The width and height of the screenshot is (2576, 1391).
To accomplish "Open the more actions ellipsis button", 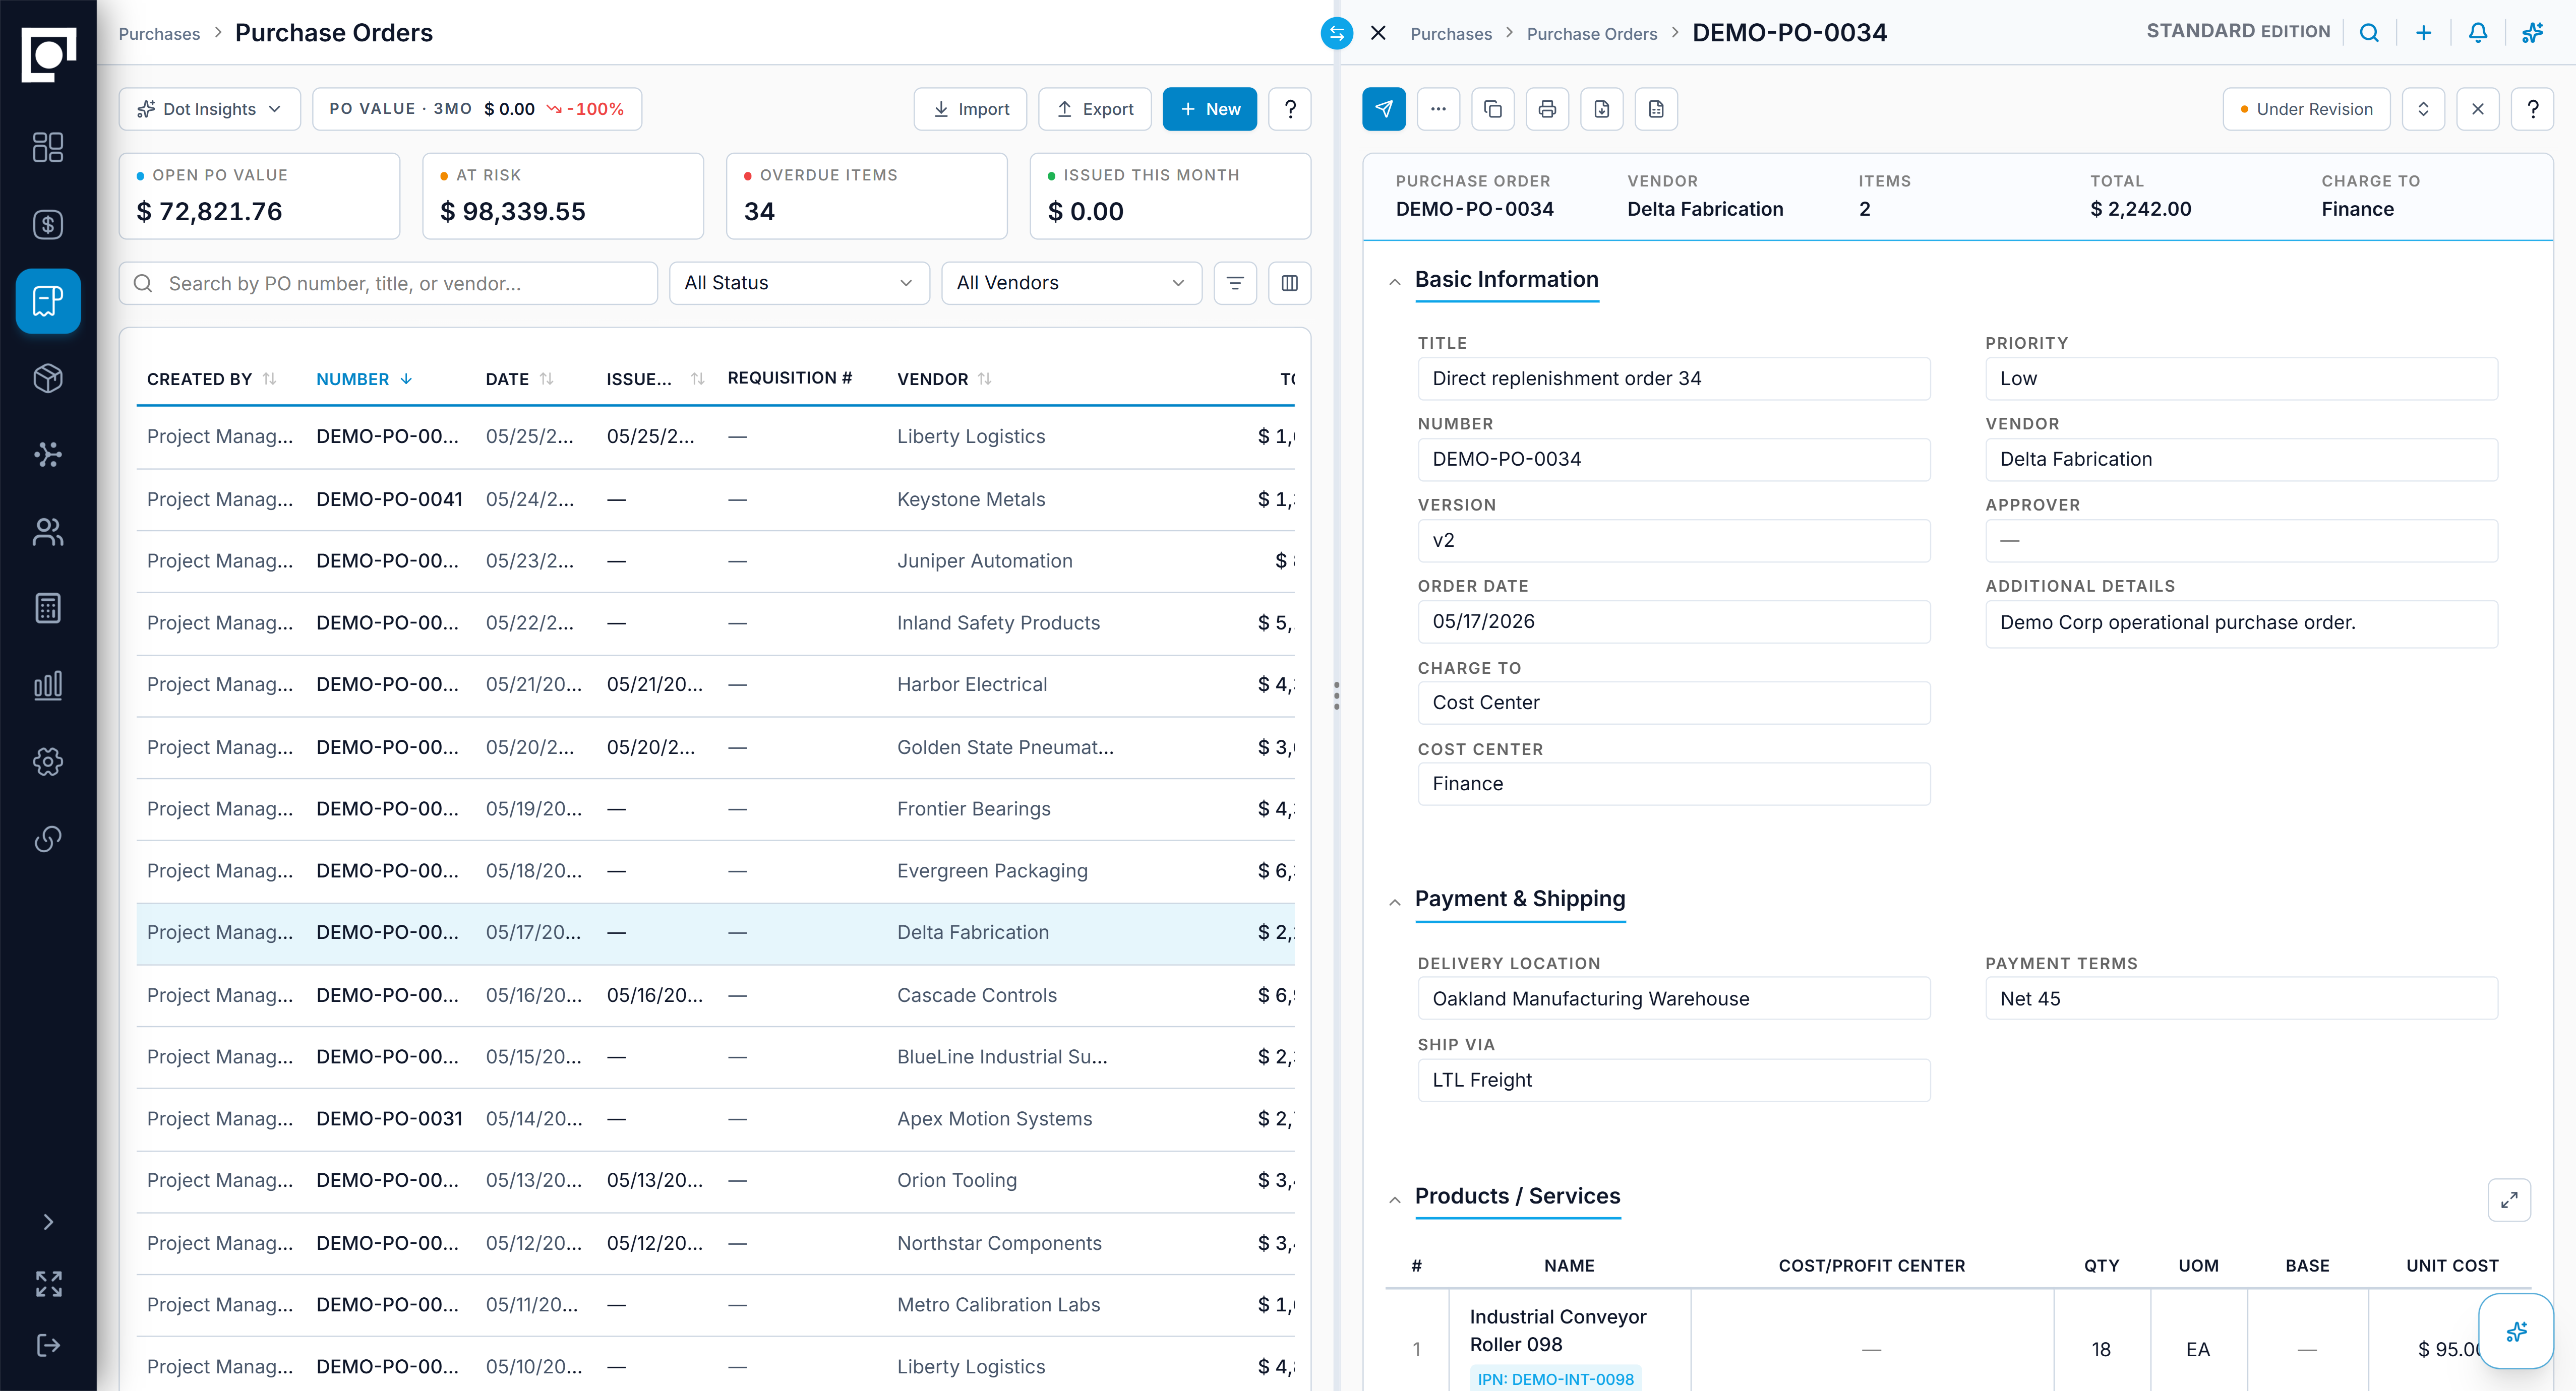I will pyautogui.click(x=1438, y=109).
